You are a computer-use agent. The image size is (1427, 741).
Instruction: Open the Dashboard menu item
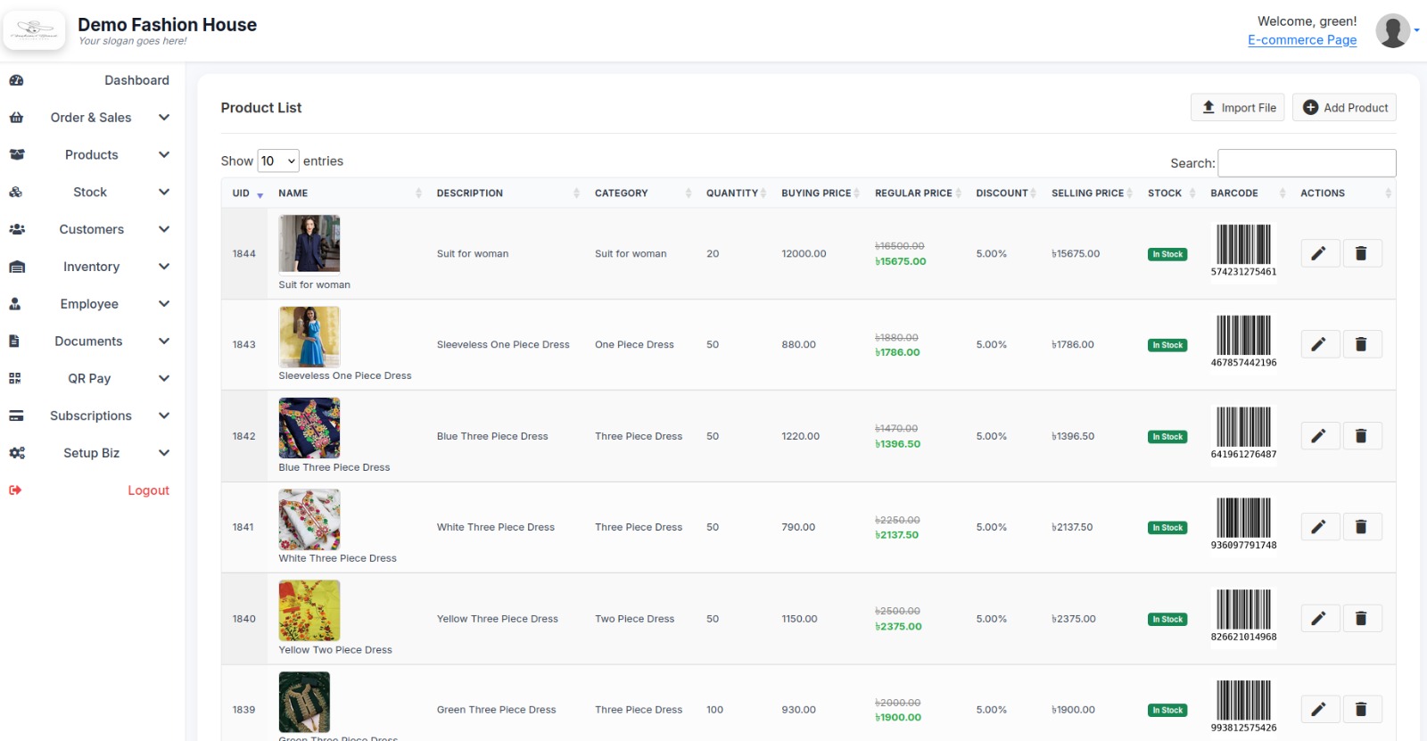[x=136, y=80]
